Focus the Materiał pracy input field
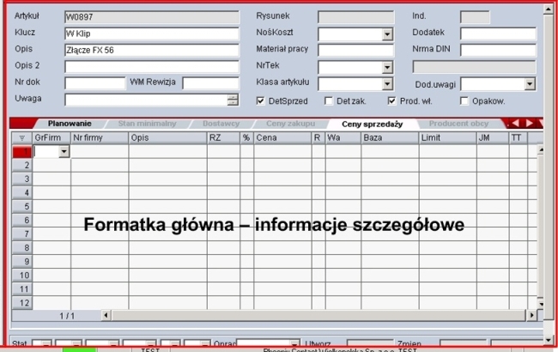This screenshot has height=352, width=558. pos(356,50)
